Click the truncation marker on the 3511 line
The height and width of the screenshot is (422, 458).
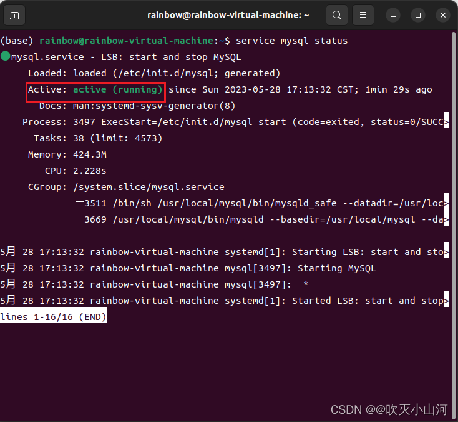pyautogui.click(x=446, y=201)
